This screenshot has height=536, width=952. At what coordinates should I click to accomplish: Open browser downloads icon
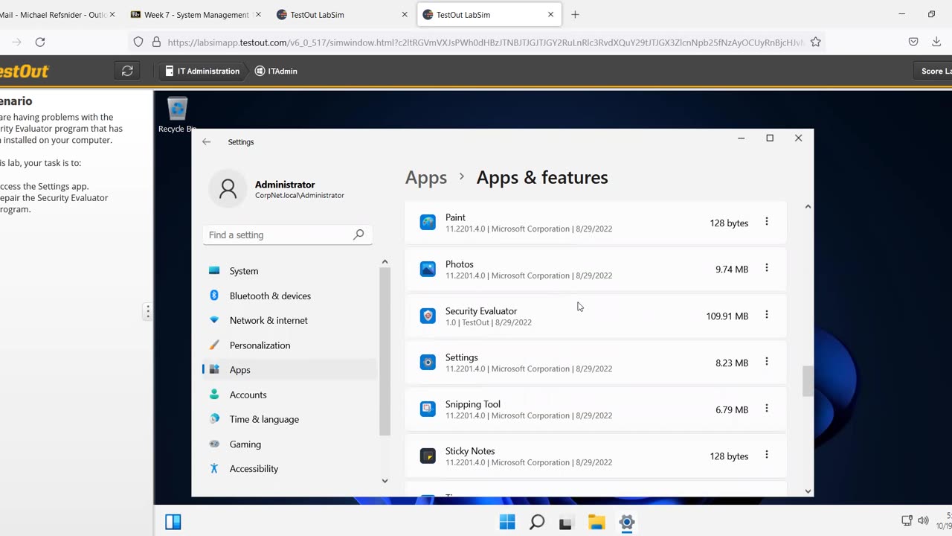936,42
